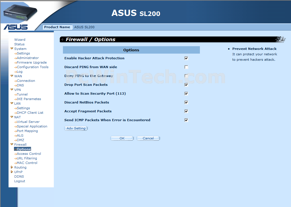Open WAN DNS settings
The image size is (291, 207).
click(21, 85)
